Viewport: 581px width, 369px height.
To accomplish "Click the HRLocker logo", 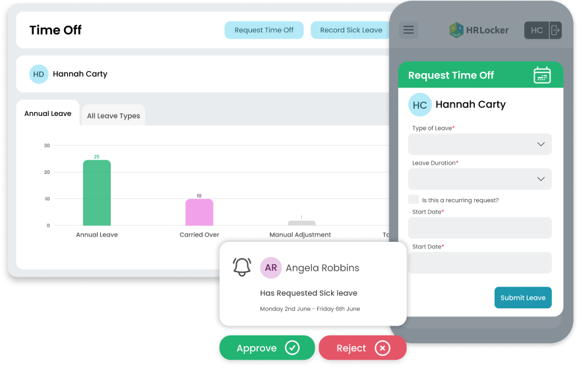I will [x=479, y=30].
